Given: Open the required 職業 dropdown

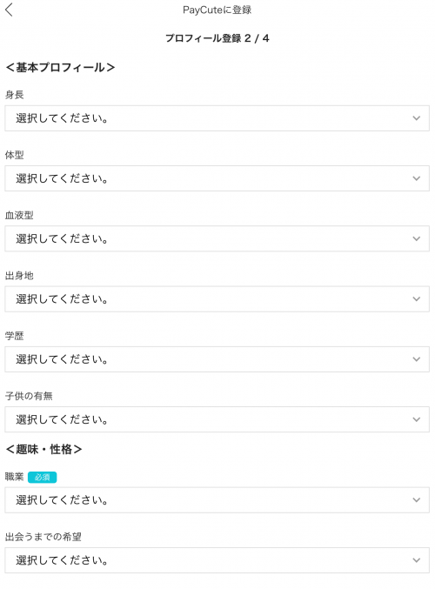Looking at the screenshot, I should [217, 500].
